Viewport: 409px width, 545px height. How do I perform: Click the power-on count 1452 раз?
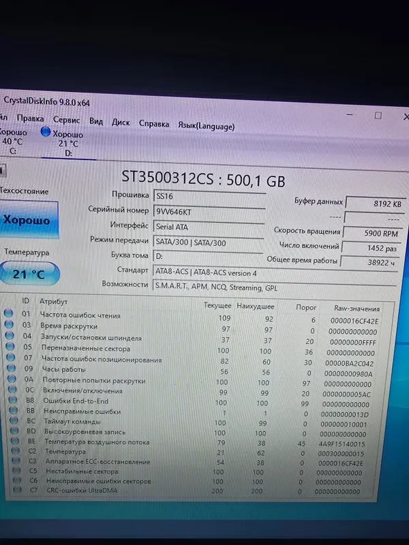[x=372, y=248]
